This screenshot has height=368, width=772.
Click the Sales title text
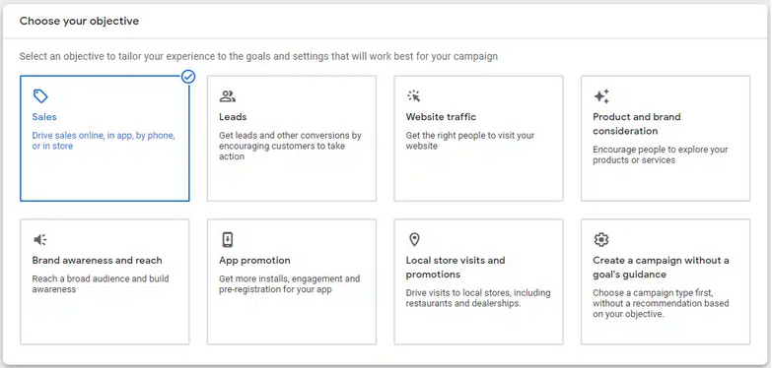(44, 117)
